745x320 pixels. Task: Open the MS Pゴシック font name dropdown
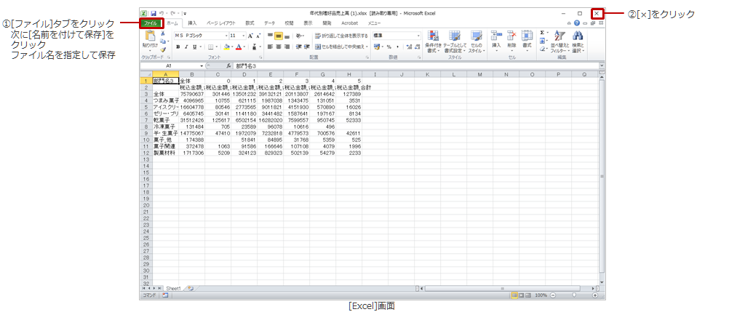pos(226,36)
